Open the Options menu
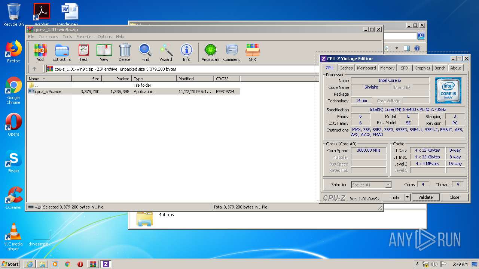This screenshot has width=479, height=269. pos(105,37)
